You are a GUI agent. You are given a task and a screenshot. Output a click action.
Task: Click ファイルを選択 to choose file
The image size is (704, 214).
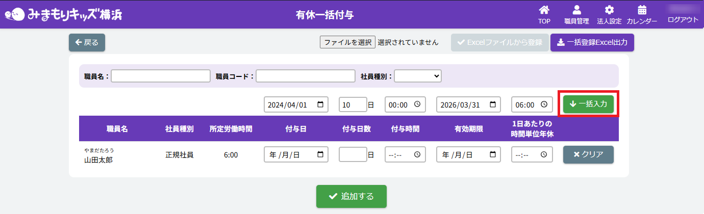347,42
